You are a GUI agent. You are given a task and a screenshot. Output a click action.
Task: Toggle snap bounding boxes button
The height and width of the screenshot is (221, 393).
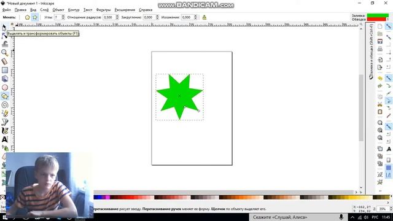[x=389, y=37]
